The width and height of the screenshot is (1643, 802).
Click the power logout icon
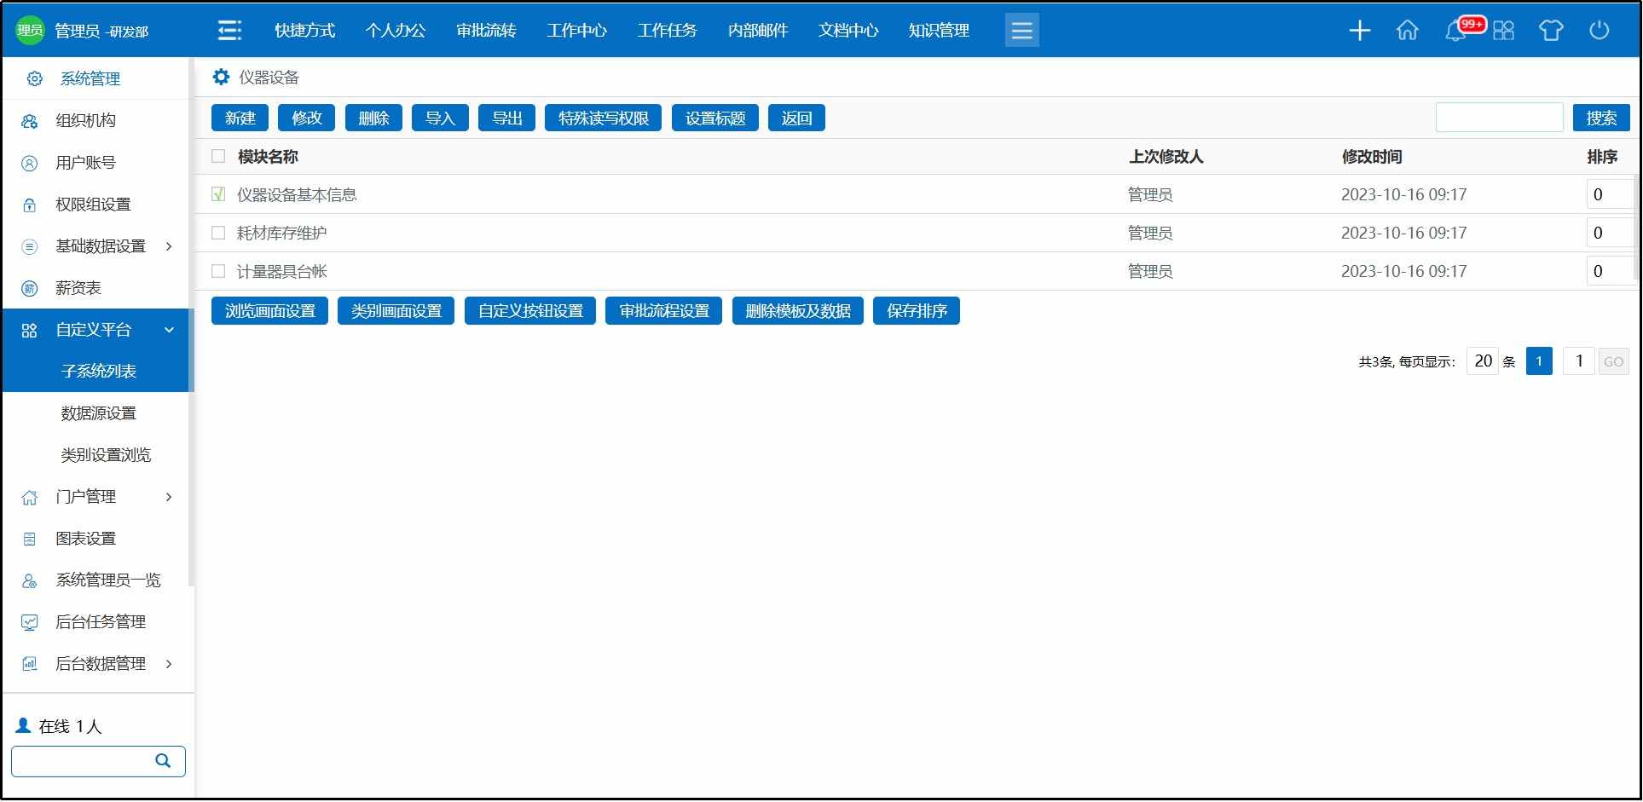pyautogui.click(x=1599, y=31)
